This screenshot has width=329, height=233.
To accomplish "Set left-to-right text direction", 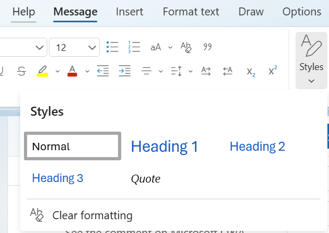I will pos(206,71).
